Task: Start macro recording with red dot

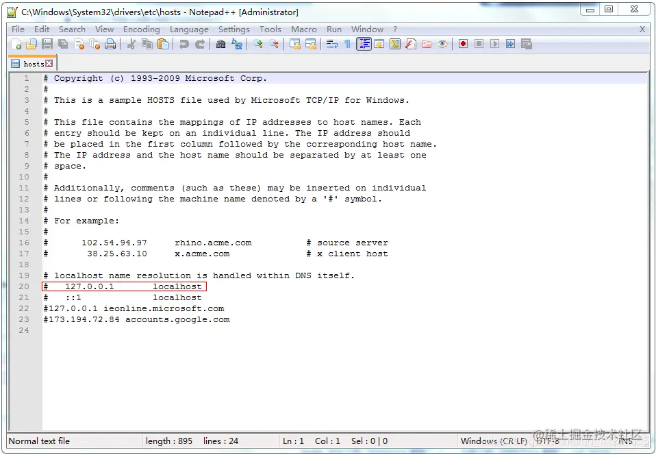Action: [x=463, y=44]
